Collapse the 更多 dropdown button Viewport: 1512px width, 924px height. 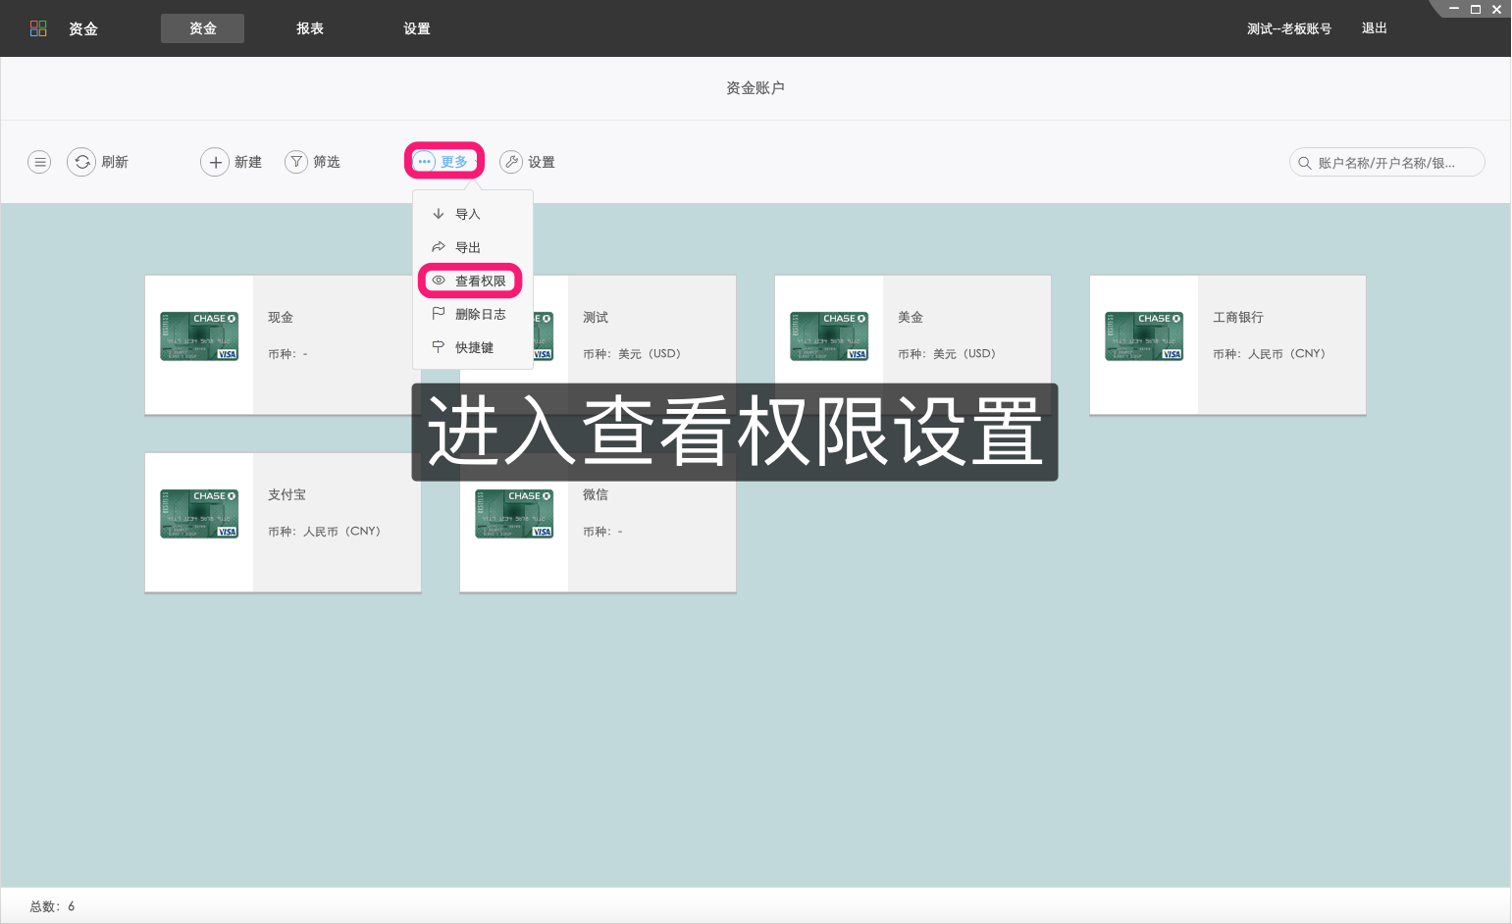click(444, 162)
